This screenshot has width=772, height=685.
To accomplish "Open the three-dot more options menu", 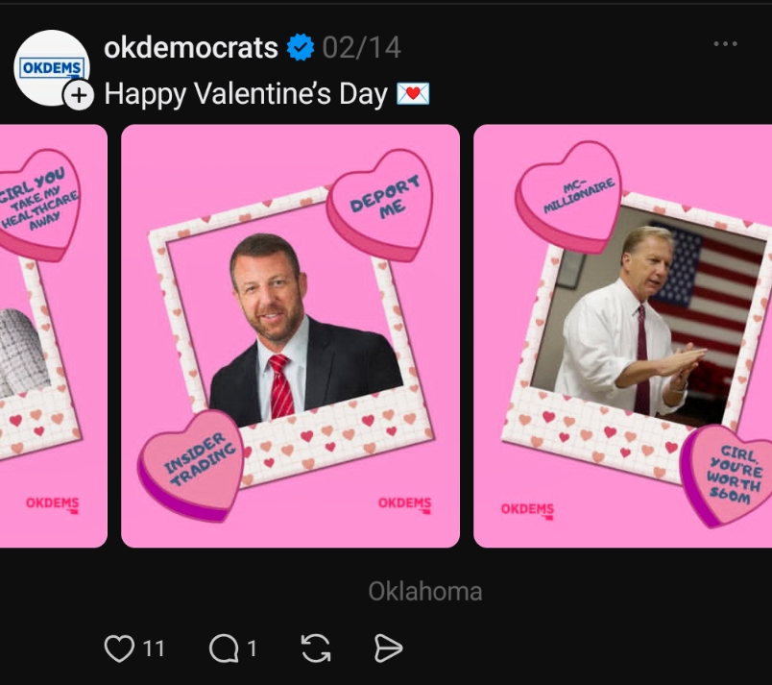I will (x=726, y=44).
